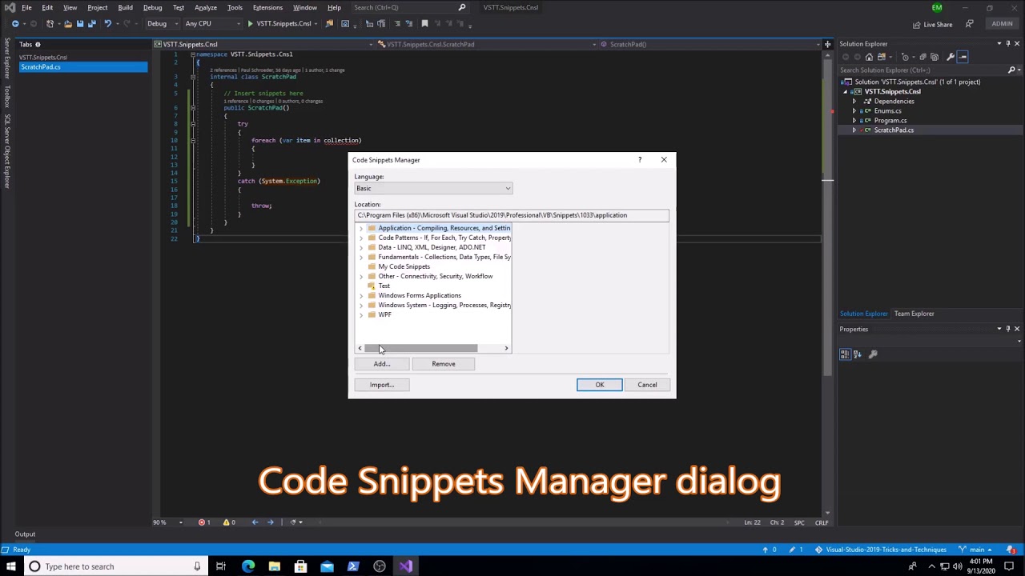Click the Undo toolbar icon
This screenshot has width=1025, height=576.
pos(108,24)
